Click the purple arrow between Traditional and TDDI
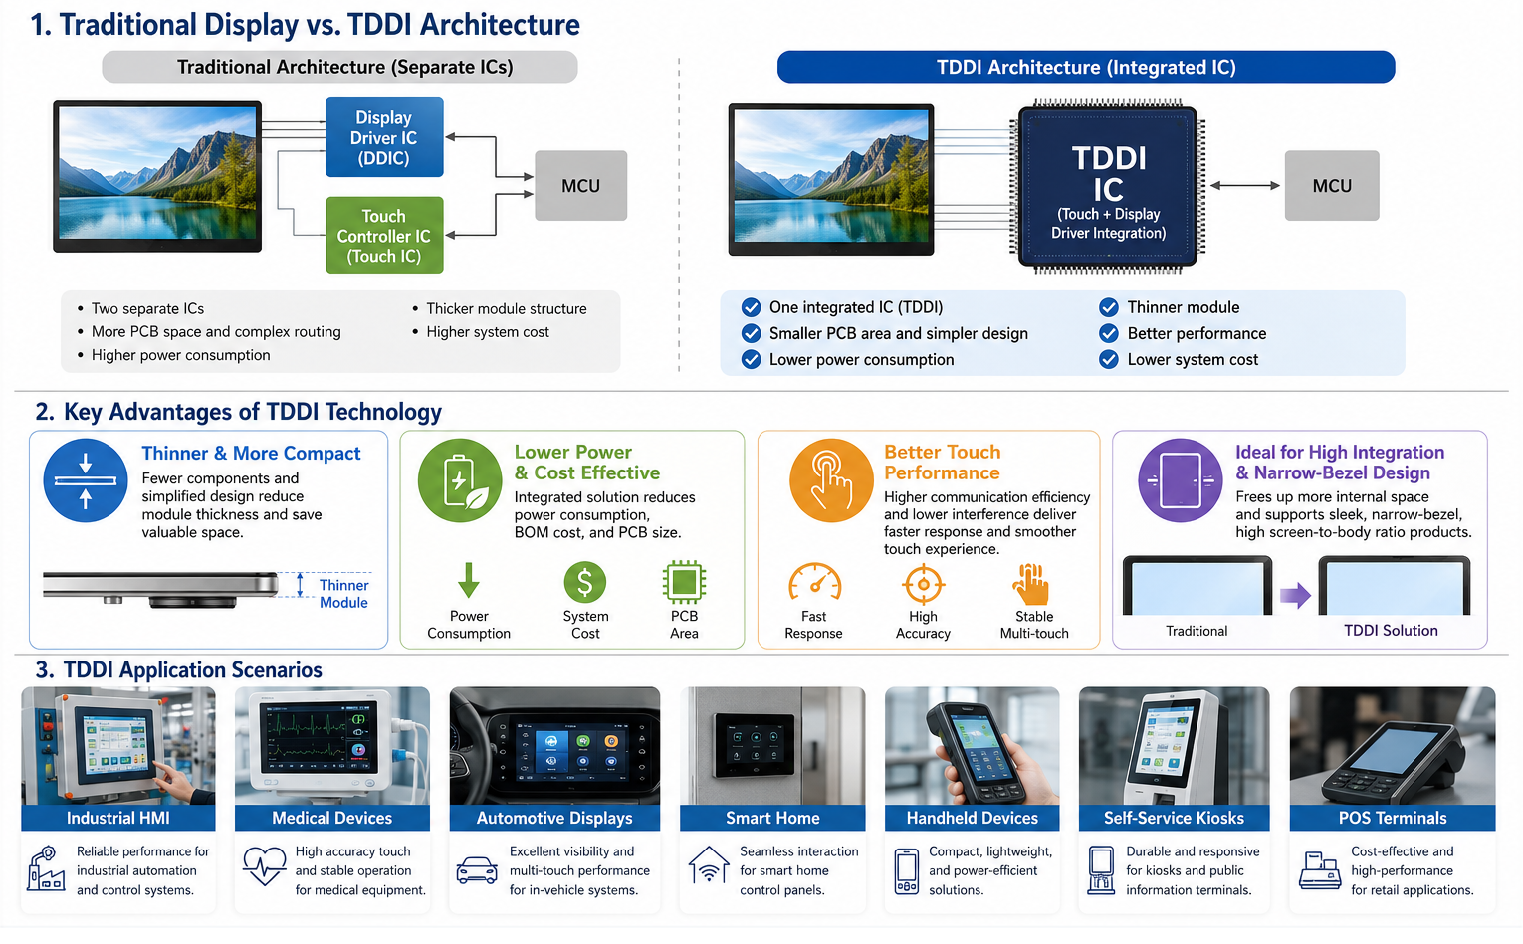This screenshot has width=1523, height=944. 1295,596
